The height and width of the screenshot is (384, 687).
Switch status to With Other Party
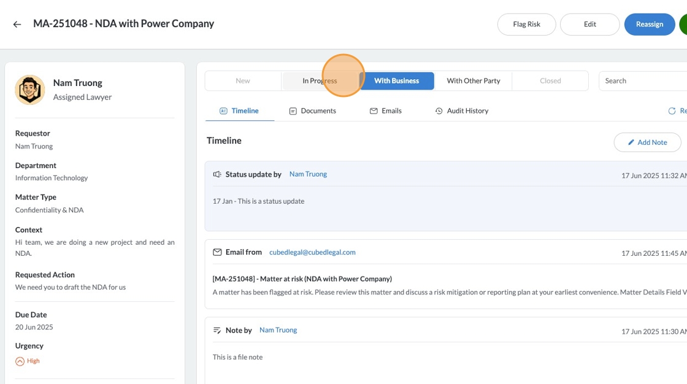pyautogui.click(x=473, y=81)
